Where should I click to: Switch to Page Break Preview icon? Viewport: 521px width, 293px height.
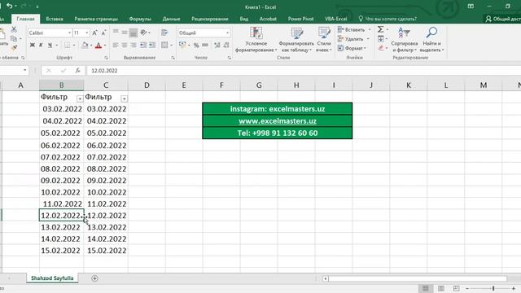(x=456, y=288)
